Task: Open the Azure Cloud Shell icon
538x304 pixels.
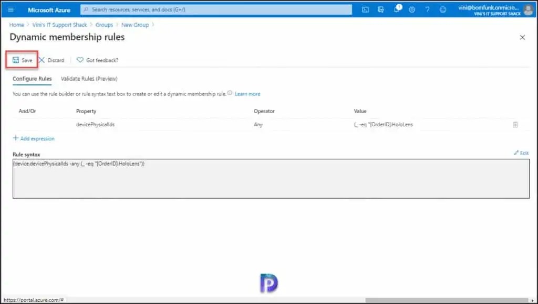Action: pyautogui.click(x=365, y=9)
